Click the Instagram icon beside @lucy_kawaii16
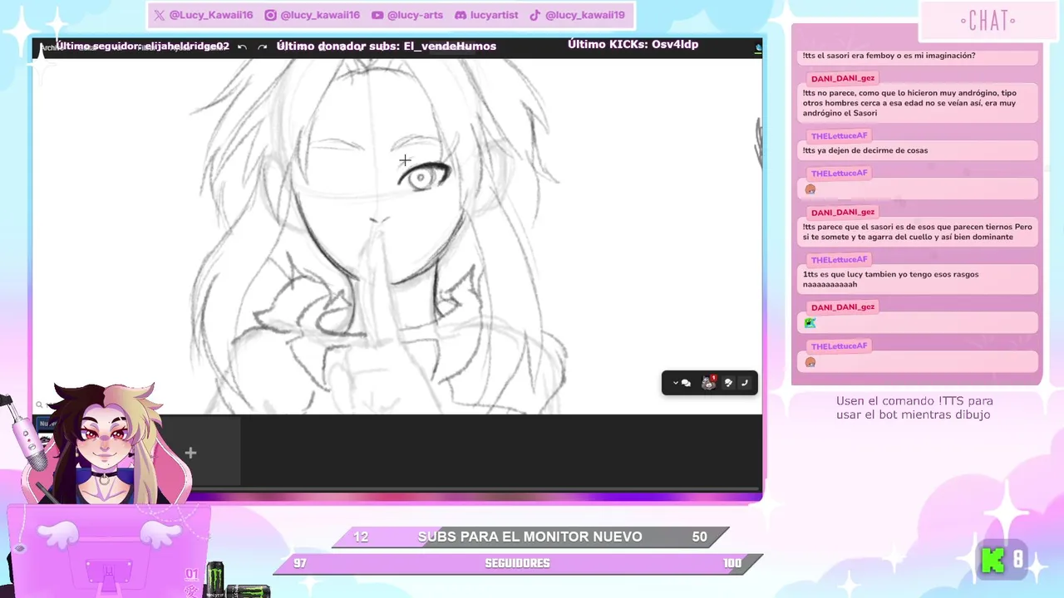This screenshot has width=1064, height=598. [x=270, y=15]
